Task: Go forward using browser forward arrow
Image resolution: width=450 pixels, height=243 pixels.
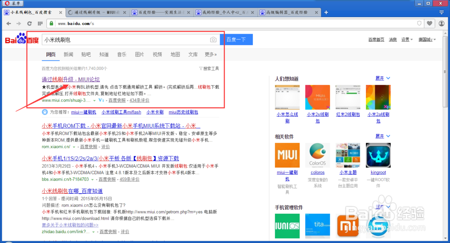Action: pos(18,23)
